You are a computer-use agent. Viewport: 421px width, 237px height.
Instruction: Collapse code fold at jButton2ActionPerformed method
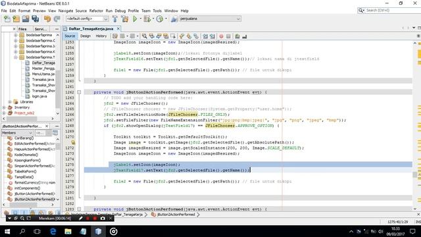[x=79, y=92]
